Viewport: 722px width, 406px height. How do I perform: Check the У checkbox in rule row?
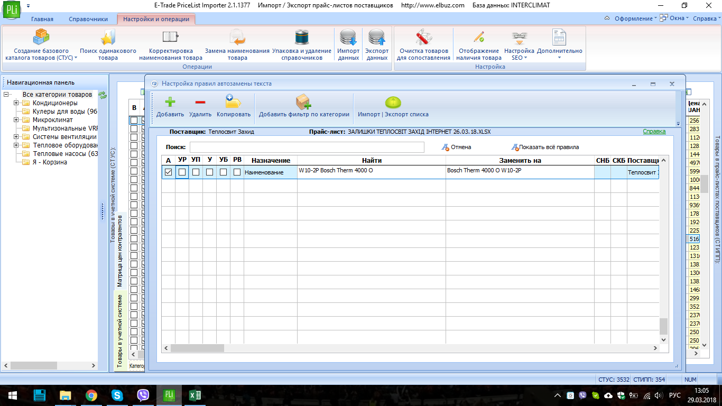pos(209,172)
